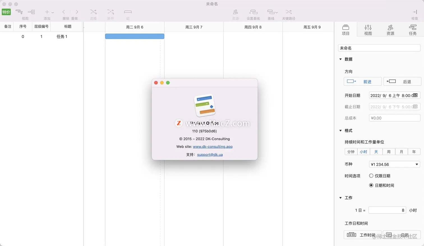This screenshot has height=246, width=424.
Task: Select 周 as duration unit
Action: 389,152
